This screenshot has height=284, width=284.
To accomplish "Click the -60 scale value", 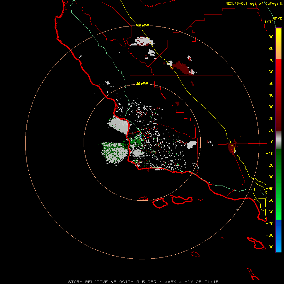I will (x=270, y=212).
